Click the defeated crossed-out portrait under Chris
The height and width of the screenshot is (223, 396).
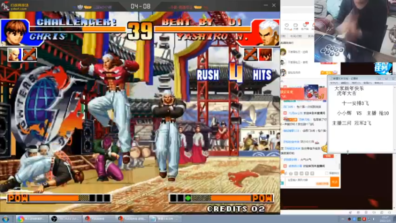point(30,54)
